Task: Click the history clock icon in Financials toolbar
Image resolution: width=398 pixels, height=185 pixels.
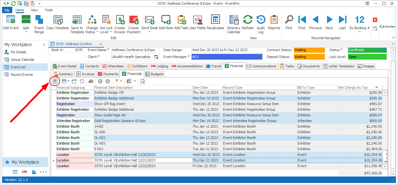Action: [x=82, y=81]
